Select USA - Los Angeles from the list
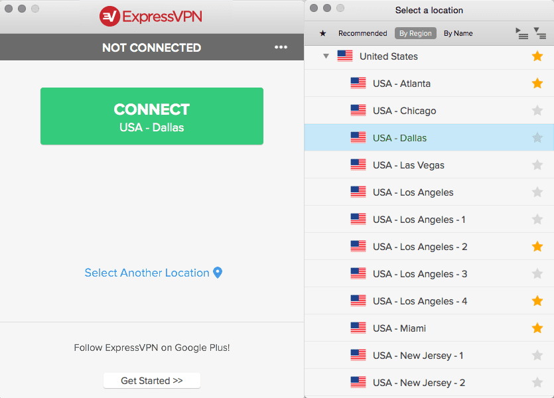Screen dimensions: 554x398 pos(413,192)
